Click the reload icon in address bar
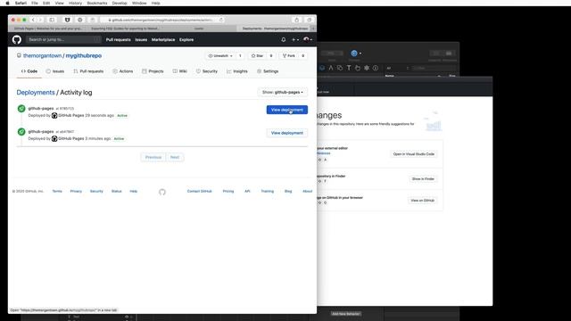This screenshot has height=321, width=571. (x=220, y=20)
